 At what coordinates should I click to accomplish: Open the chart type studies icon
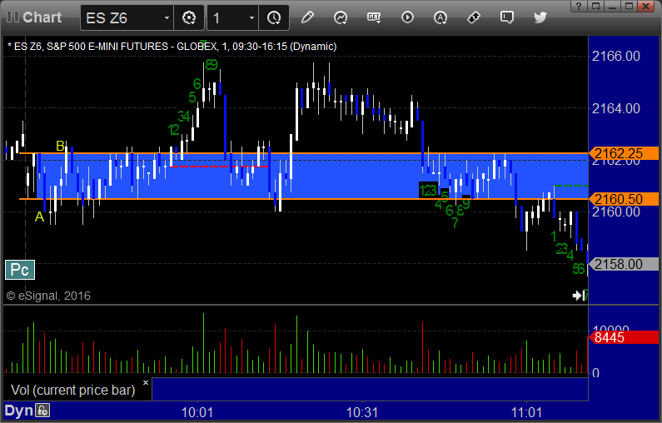pos(341,17)
